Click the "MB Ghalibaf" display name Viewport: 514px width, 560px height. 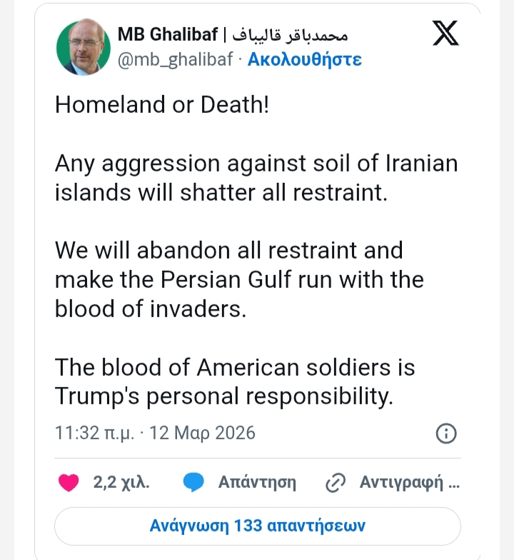click(x=168, y=35)
